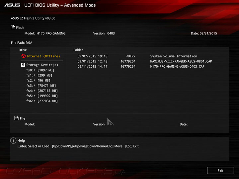Click [Enter] Select or Load hint

(34, 146)
